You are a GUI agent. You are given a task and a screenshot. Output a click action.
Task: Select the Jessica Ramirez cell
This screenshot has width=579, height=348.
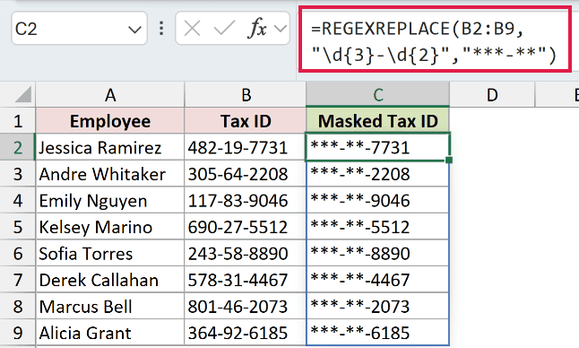click(110, 147)
